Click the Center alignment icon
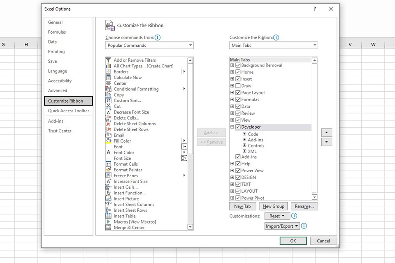Screen dimensions: 395x263 [108, 83]
